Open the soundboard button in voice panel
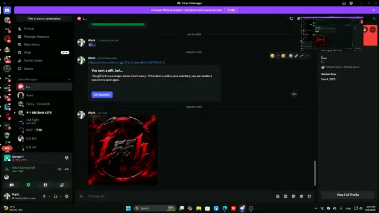The image size is (379, 213). (x=62, y=185)
